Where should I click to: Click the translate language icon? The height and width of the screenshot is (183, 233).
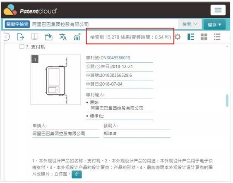coord(63,37)
